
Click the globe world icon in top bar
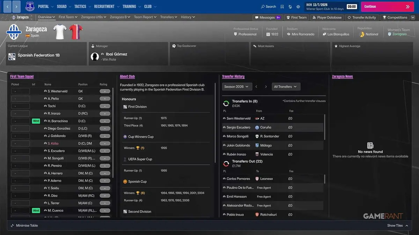[290, 7]
